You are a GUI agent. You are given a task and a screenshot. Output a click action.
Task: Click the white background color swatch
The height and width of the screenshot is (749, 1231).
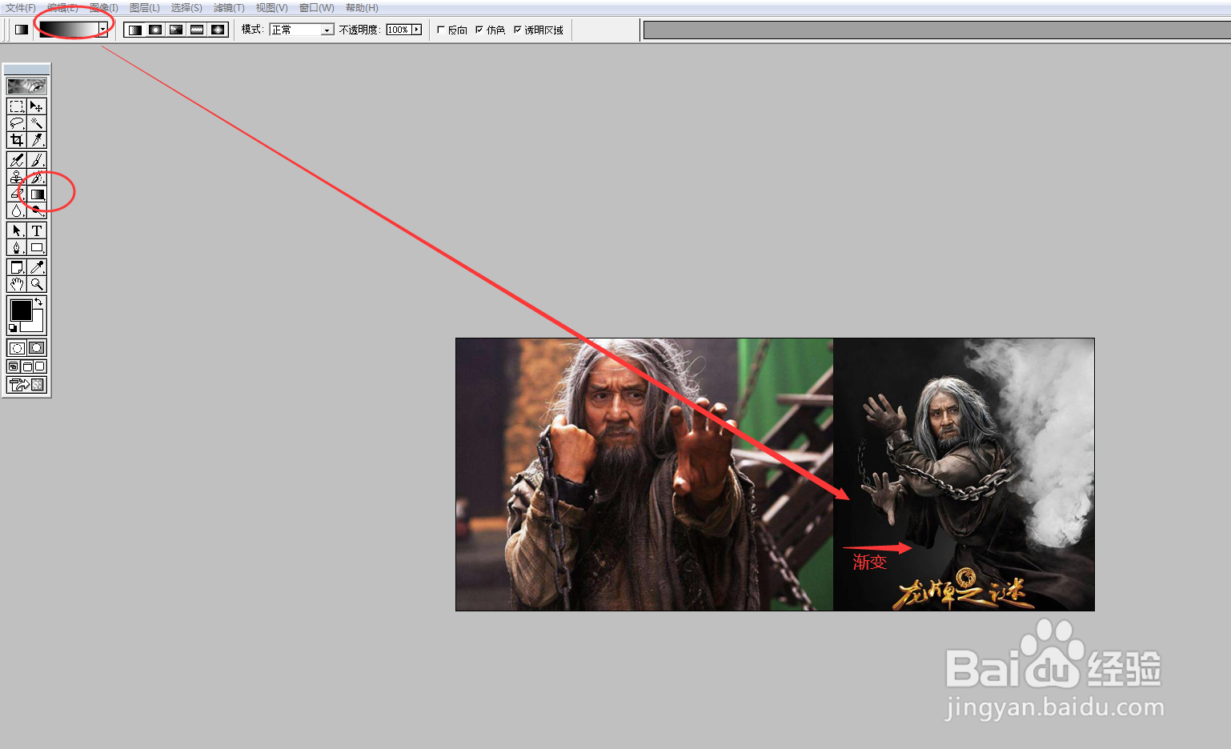[37, 325]
